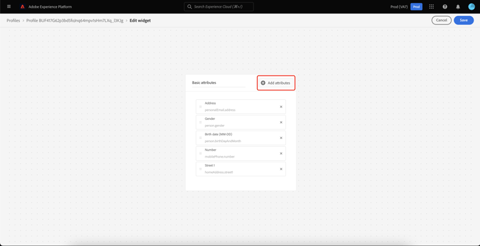480x246 pixels.
Task: Save the widget changes
Action: [x=463, y=20]
